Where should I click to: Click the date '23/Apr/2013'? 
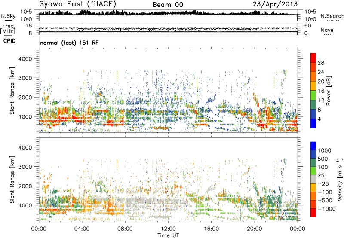point(275,4)
